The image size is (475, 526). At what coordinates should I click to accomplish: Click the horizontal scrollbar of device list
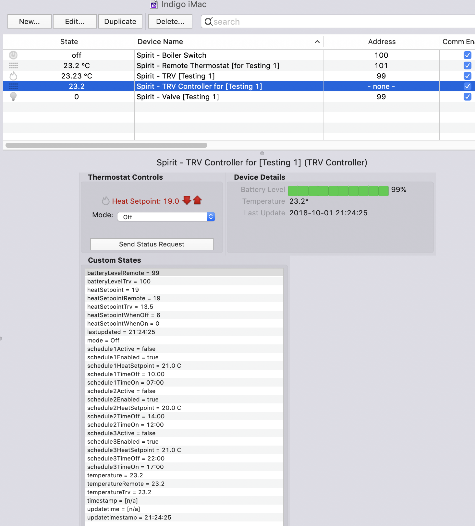coord(106,145)
